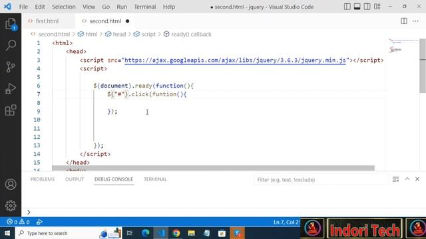Open the Explorer view in activity bar

(11, 24)
